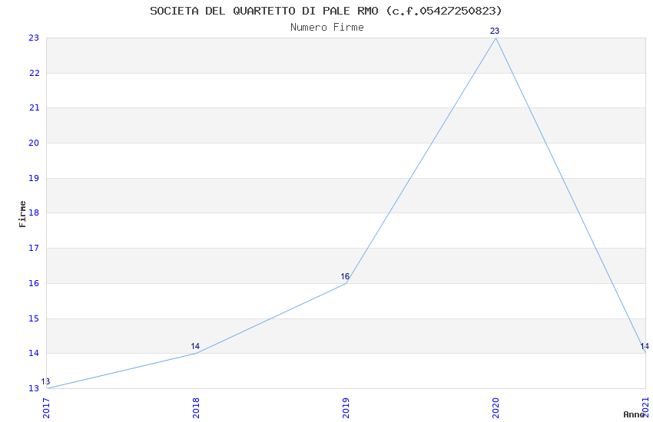The image size is (653, 422).
Task: Click the data point label 13 for 2017
Action: point(45,381)
